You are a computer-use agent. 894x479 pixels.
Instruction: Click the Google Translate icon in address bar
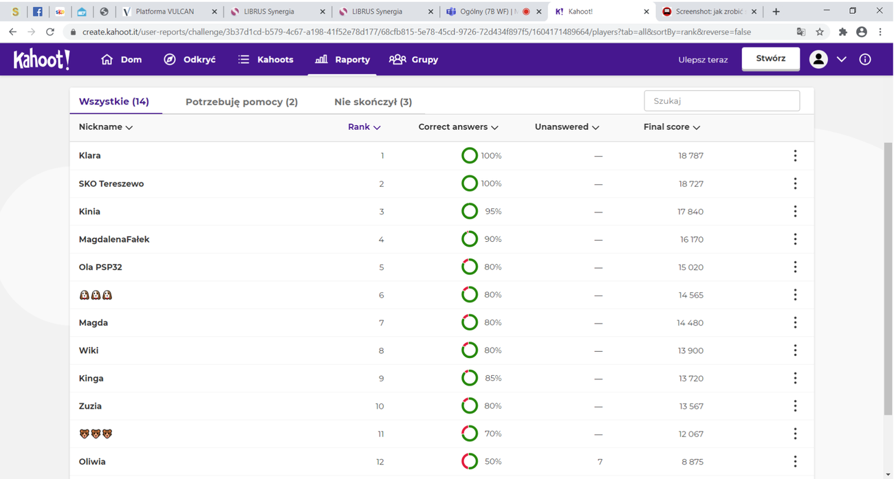[x=800, y=32]
